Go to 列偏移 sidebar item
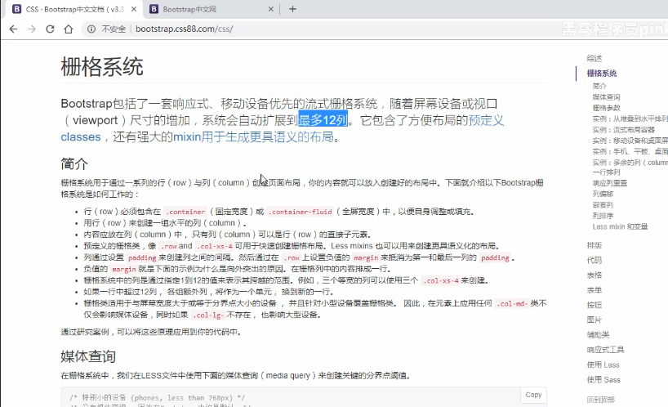Screen dimensions: 668x407 click(x=603, y=194)
